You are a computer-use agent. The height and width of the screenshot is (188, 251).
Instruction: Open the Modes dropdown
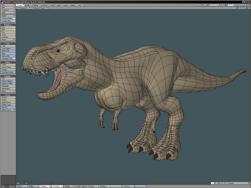click(69, 186)
